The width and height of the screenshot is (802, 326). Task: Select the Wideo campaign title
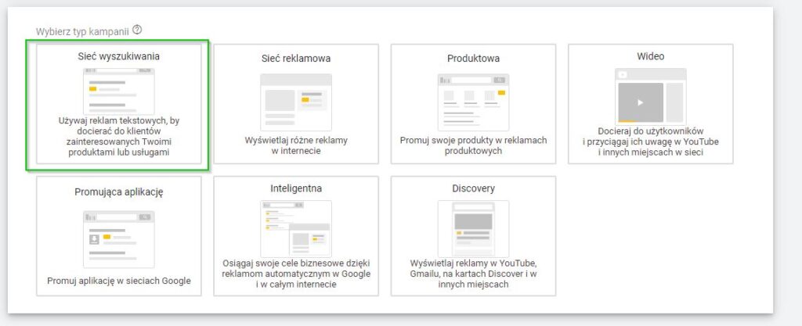point(651,56)
